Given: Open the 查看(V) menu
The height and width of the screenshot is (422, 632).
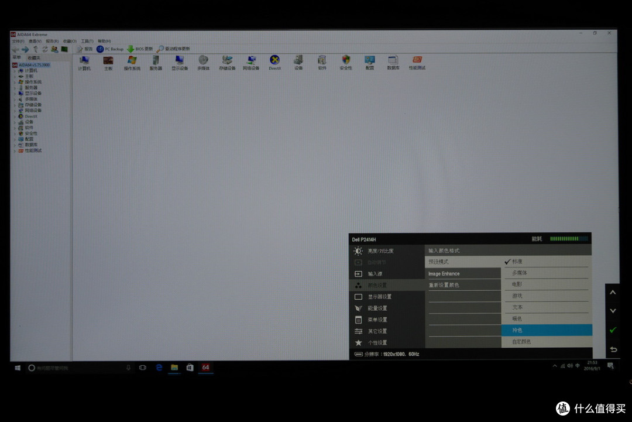Looking at the screenshot, I should point(35,41).
